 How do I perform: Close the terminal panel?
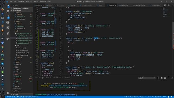click(x=172, y=78)
